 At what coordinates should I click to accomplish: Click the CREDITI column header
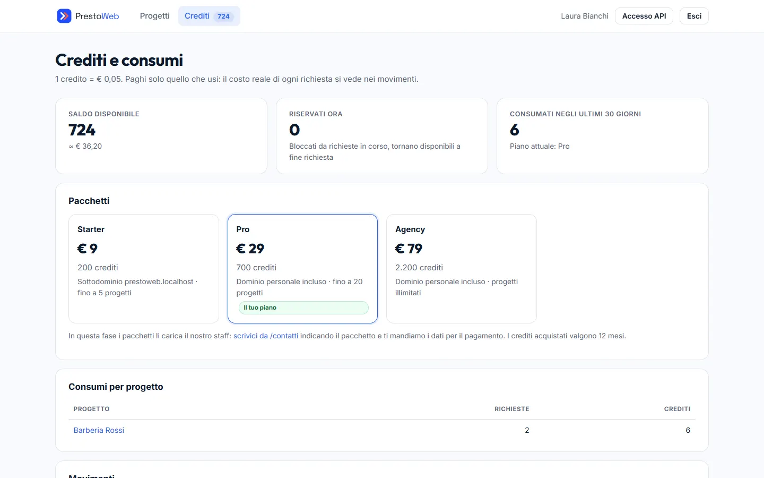coord(677,409)
